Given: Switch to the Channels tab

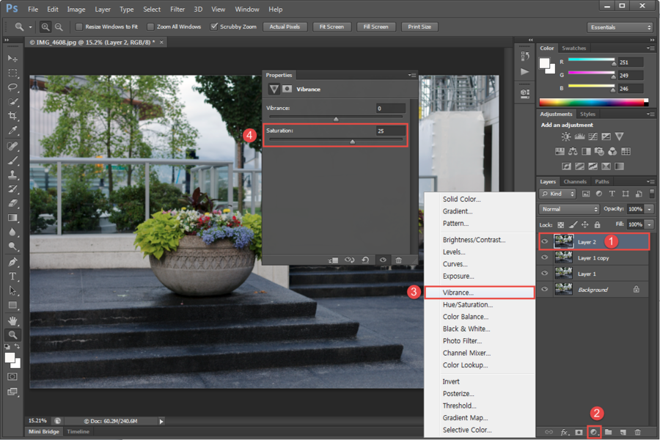Looking at the screenshot, I should [x=575, y=182].
